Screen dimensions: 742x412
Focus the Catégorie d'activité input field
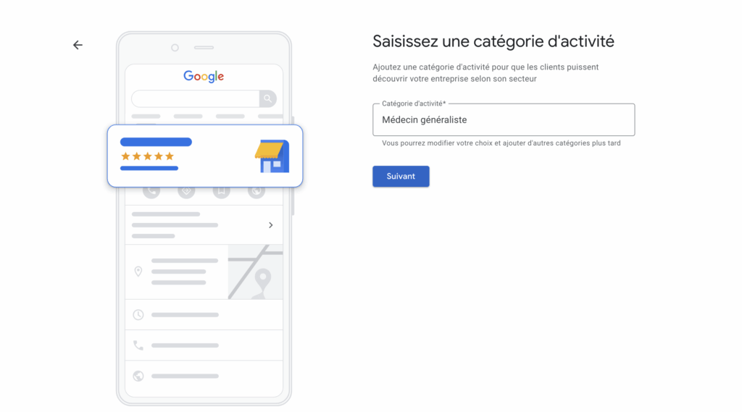(504, 119)
